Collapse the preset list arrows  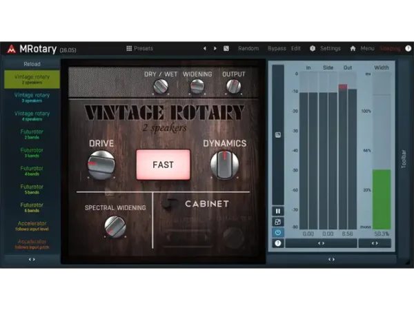32,260
